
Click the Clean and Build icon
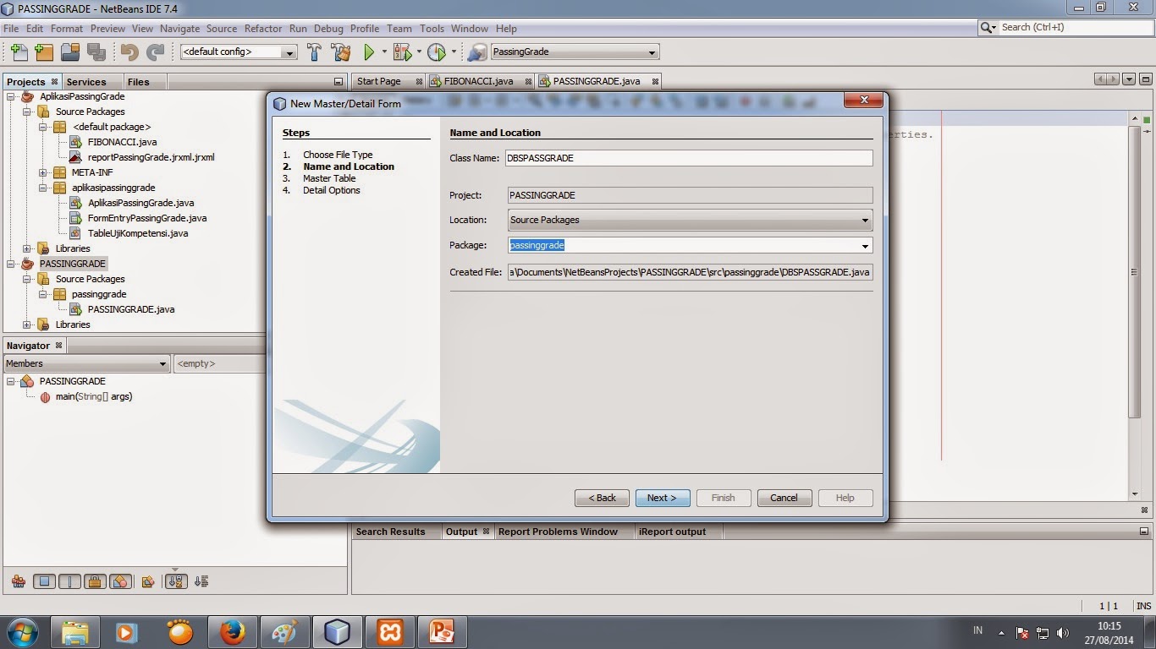click(340, 52)
